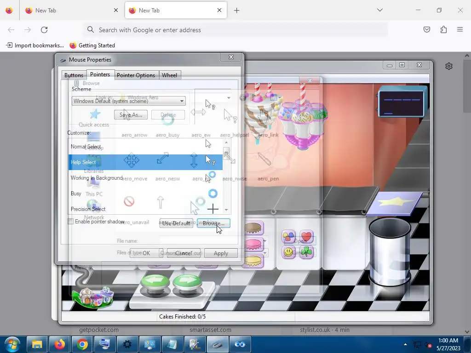Click the Use Default button
The image size is (471, 353).
tap(176, 223)
